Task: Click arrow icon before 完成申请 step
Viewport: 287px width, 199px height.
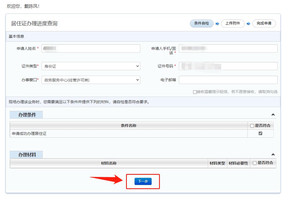Action: (x=248, y=24)
